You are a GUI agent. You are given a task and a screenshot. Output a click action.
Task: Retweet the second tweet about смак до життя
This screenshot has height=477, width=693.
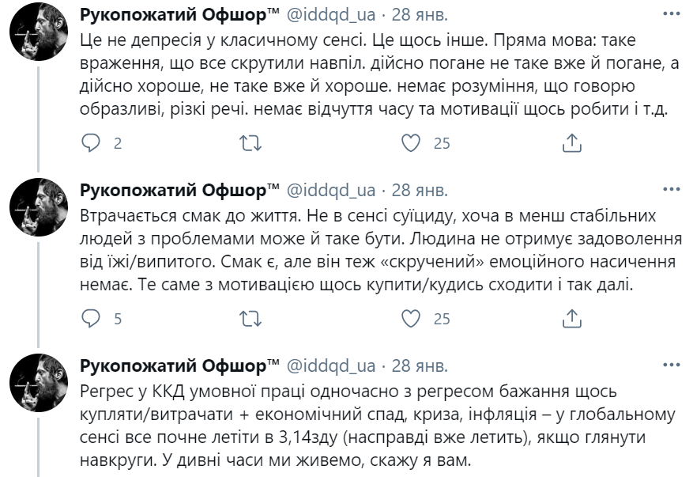(x=250, y=319)
